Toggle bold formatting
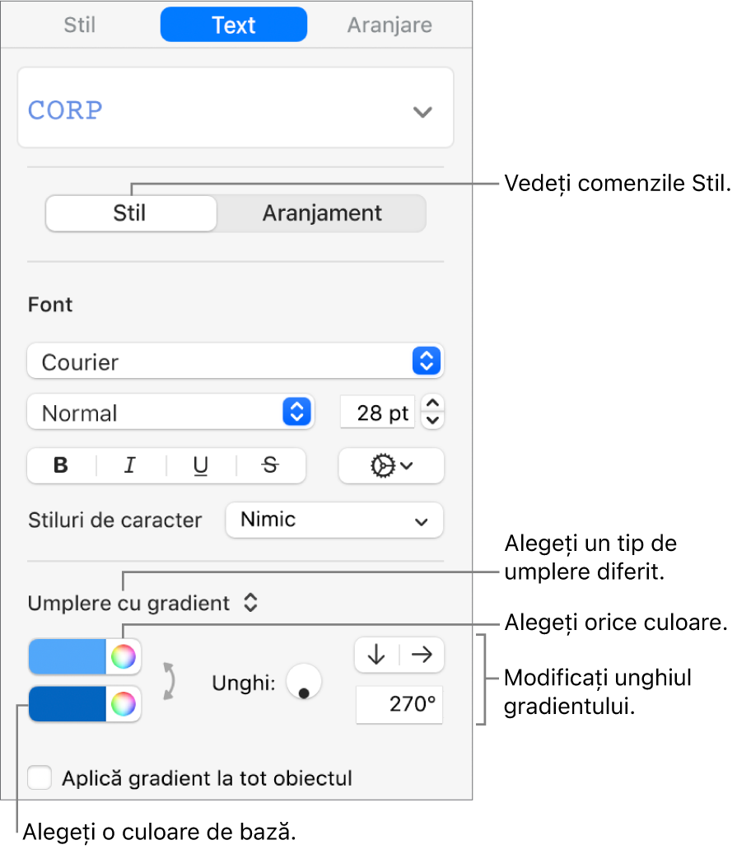 pyautogui.click(x=61, y=465)
